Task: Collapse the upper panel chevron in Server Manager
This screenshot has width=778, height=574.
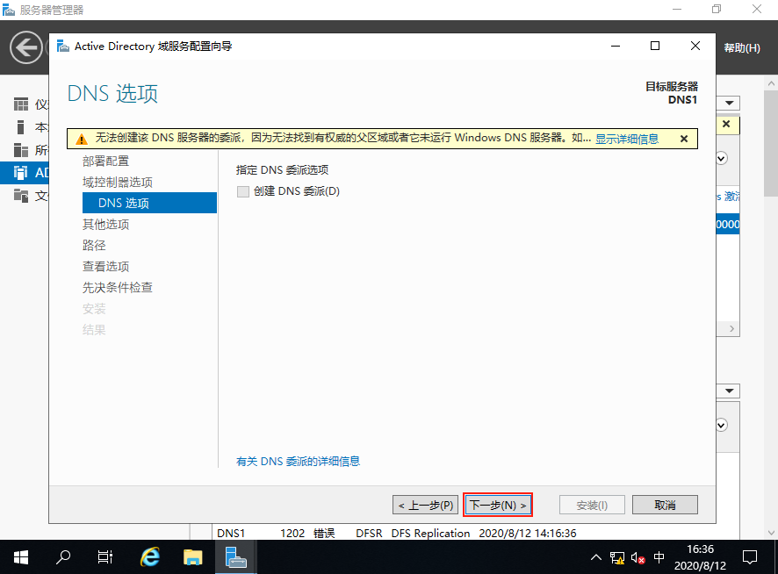Action: (x=722, y=159)
